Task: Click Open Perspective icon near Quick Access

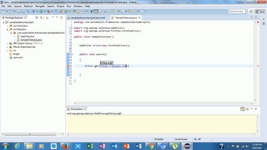Action: 251,12
